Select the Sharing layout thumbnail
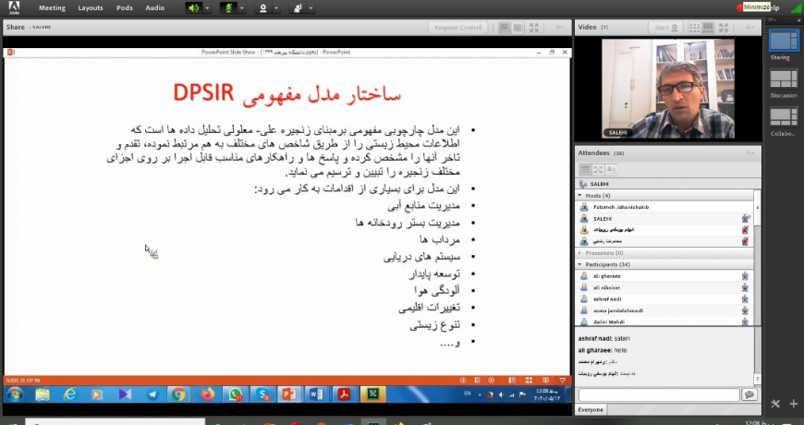804x425 pixels. 784,41
